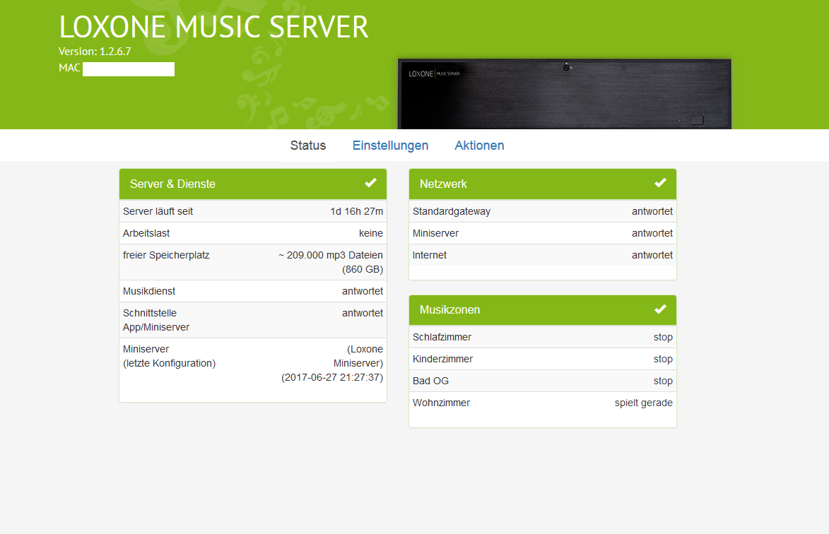Click the Schnittstelle 'antwortet' status
The width and height of the screenshot is (829, 534).
coord(362,313)
